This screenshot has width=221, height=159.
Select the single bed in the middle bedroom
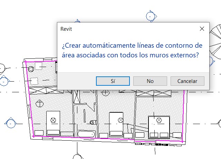pyautogui.click(x=116, y=123)
